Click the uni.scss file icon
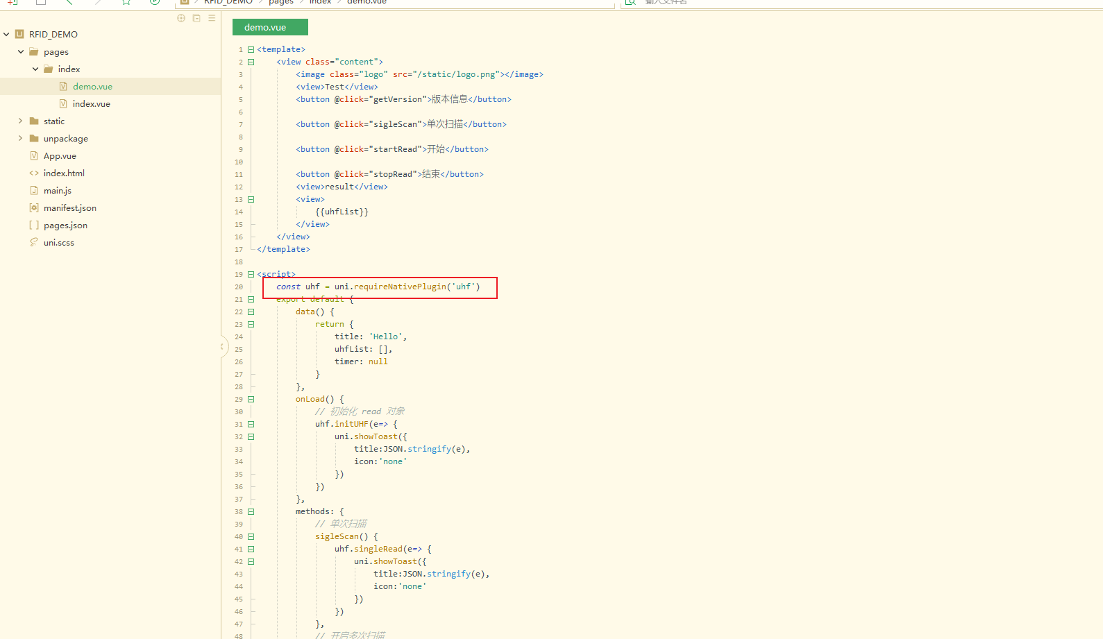 tap(34, 242)
